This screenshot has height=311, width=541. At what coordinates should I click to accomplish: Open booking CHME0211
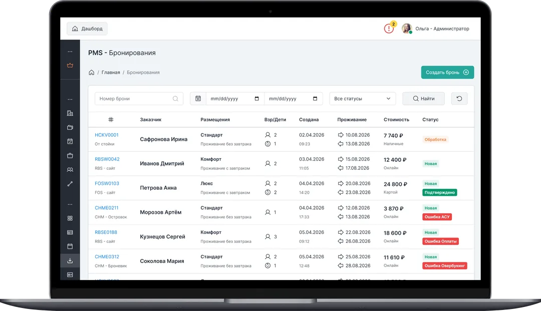pos(107,208)
